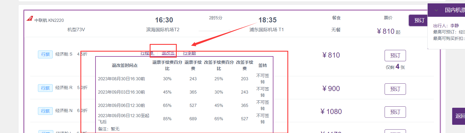The image size is (465, 133).
Task: Click the China United Airlines logo icon
Action: click(x=30, y=19)
